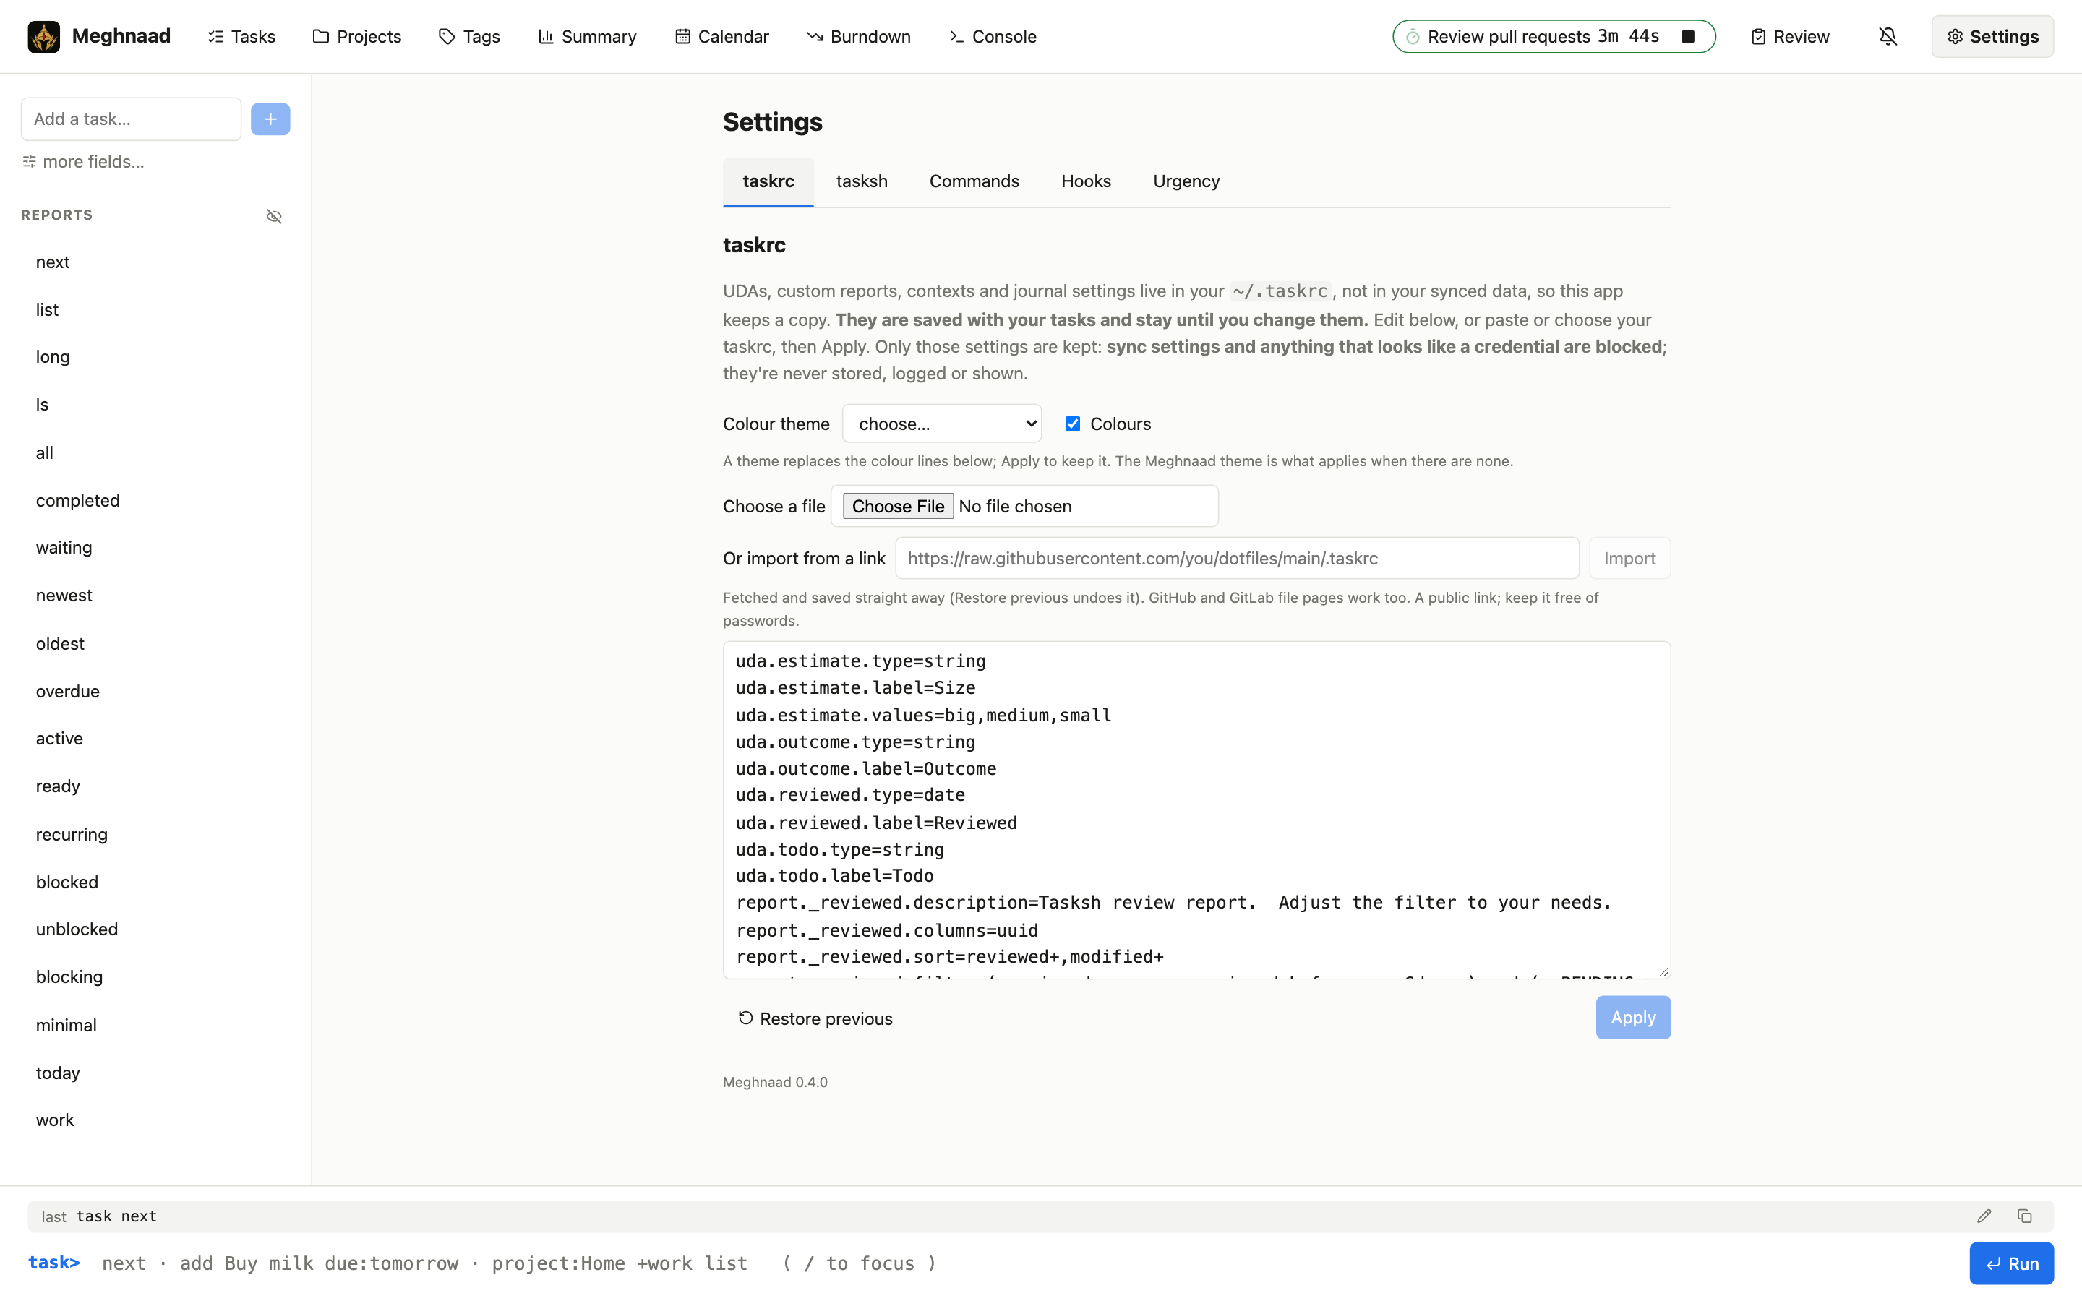Open the completed report
The height and width of the screenshot is (1301, 2082).
[155, 501]
